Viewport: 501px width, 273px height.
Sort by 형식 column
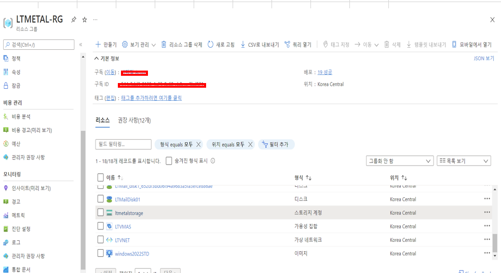click(303, 178)
